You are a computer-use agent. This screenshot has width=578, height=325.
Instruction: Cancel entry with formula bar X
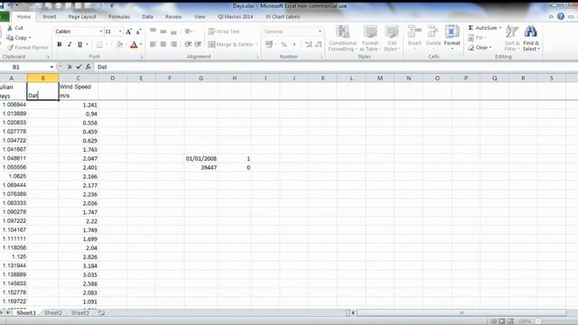[70, 67]
